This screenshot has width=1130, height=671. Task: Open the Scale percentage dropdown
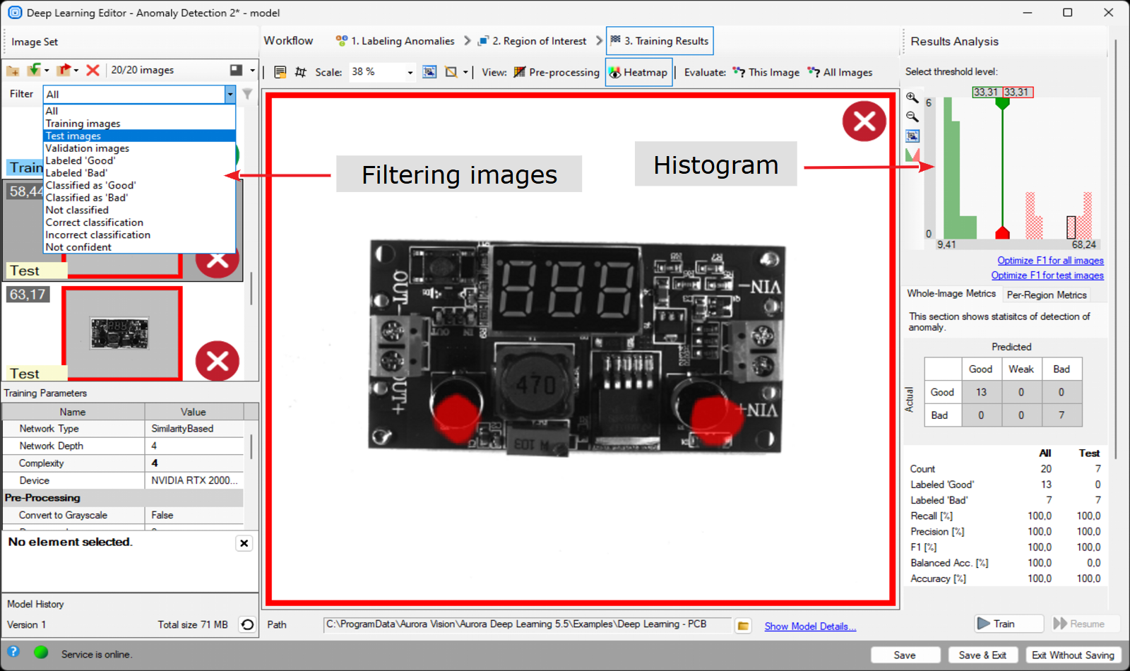click(x=410, y=72)
